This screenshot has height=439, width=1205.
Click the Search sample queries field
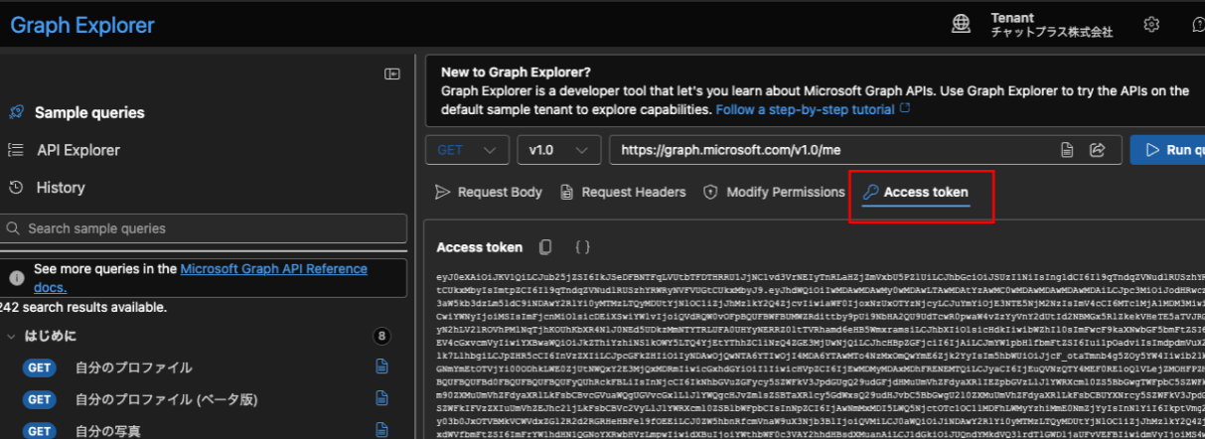204,228
